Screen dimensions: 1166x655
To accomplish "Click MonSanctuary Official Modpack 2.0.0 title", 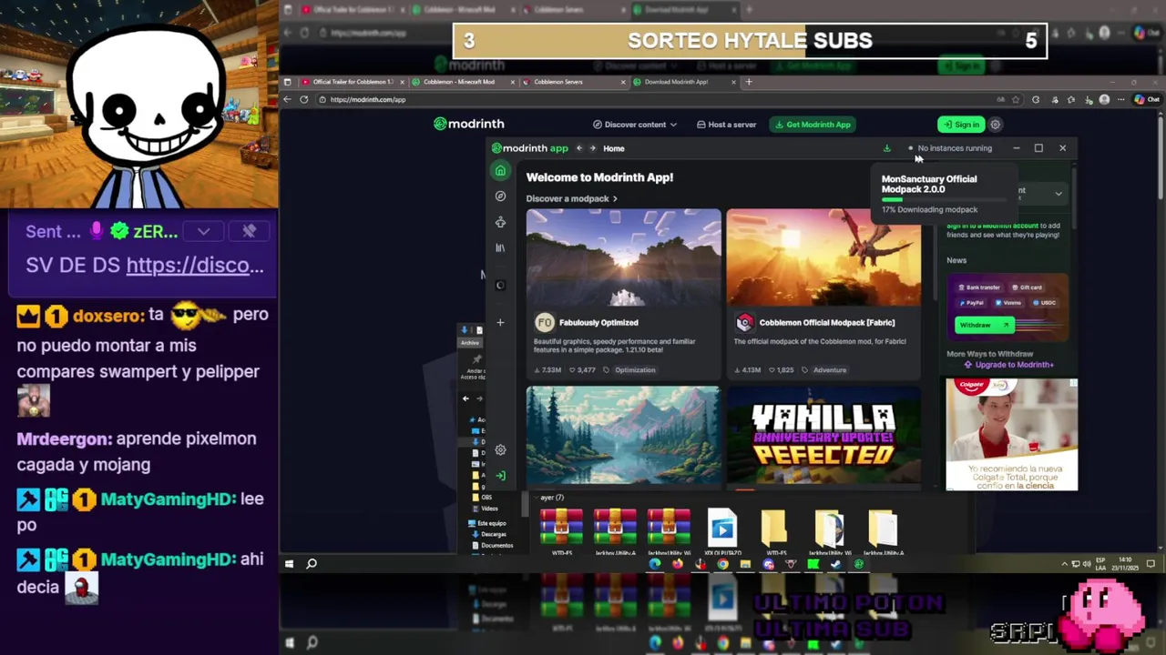I will point(929,184).
